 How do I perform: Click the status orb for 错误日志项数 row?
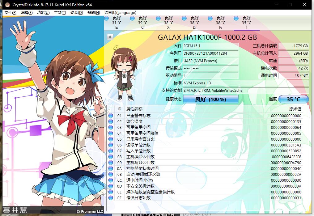point(111,198)
